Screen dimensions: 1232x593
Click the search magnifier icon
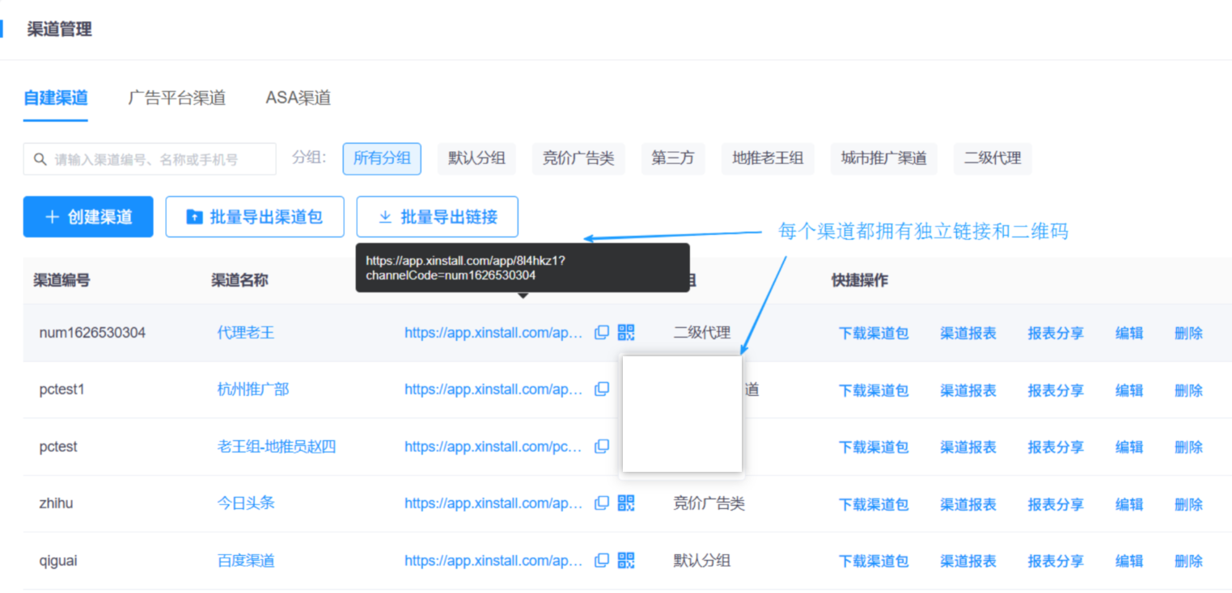click(40, 159)
